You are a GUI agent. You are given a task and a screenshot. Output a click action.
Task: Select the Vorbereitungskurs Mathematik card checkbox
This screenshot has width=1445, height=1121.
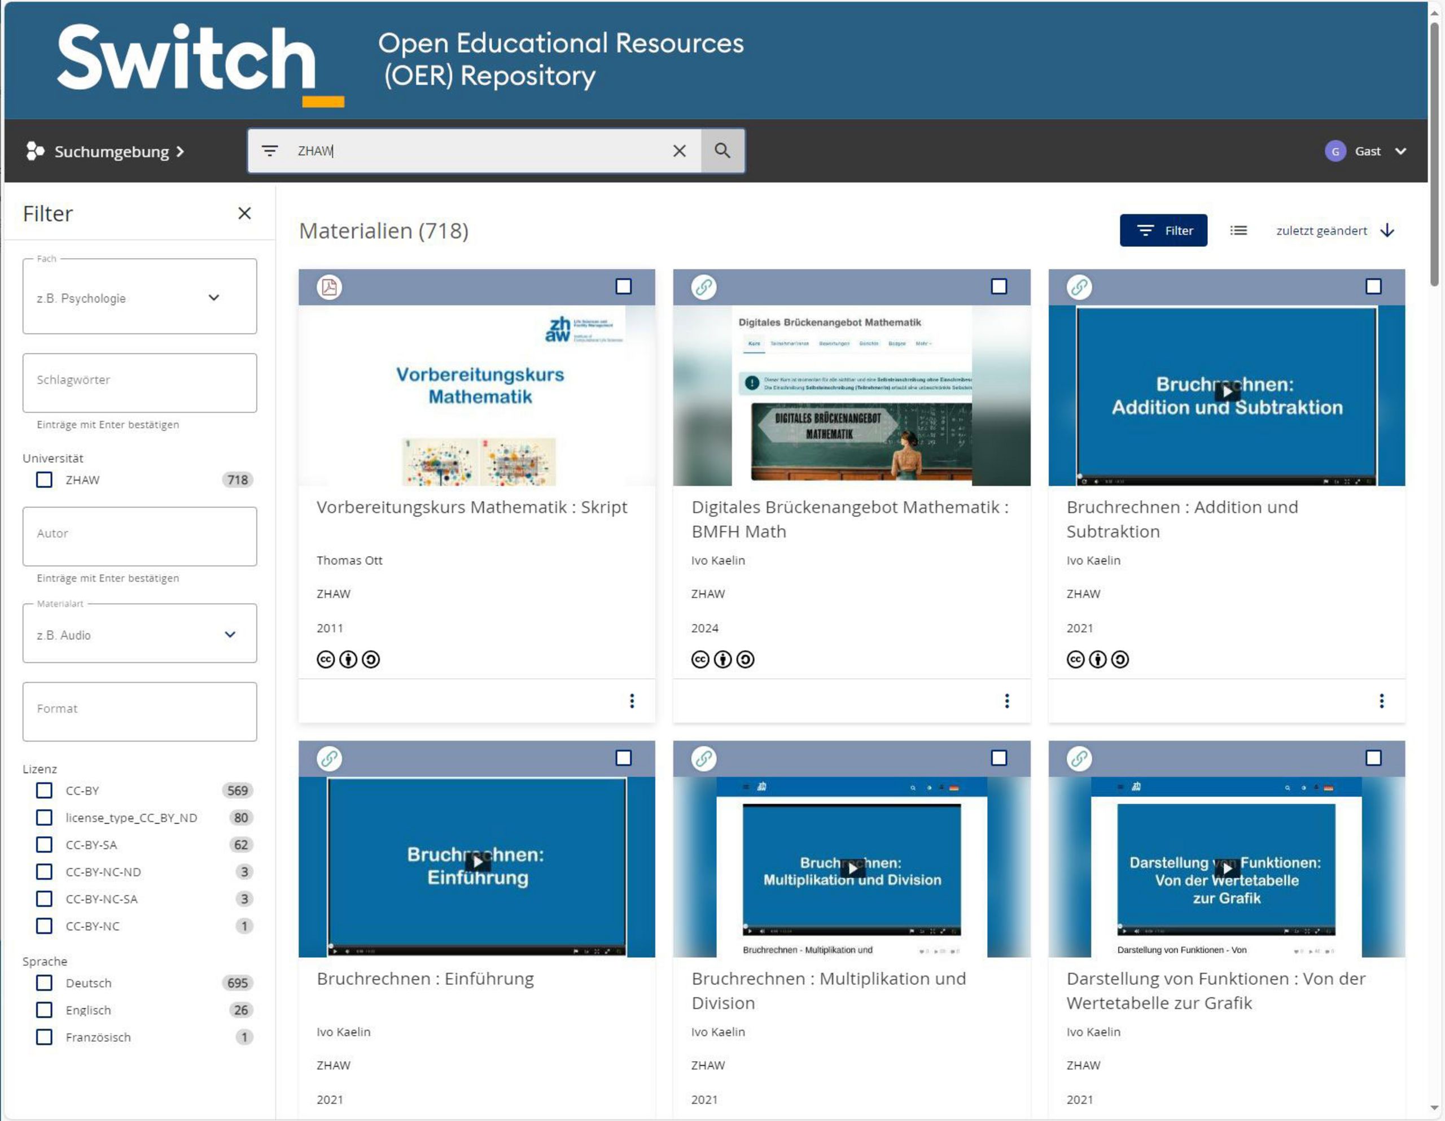[624, 287]
